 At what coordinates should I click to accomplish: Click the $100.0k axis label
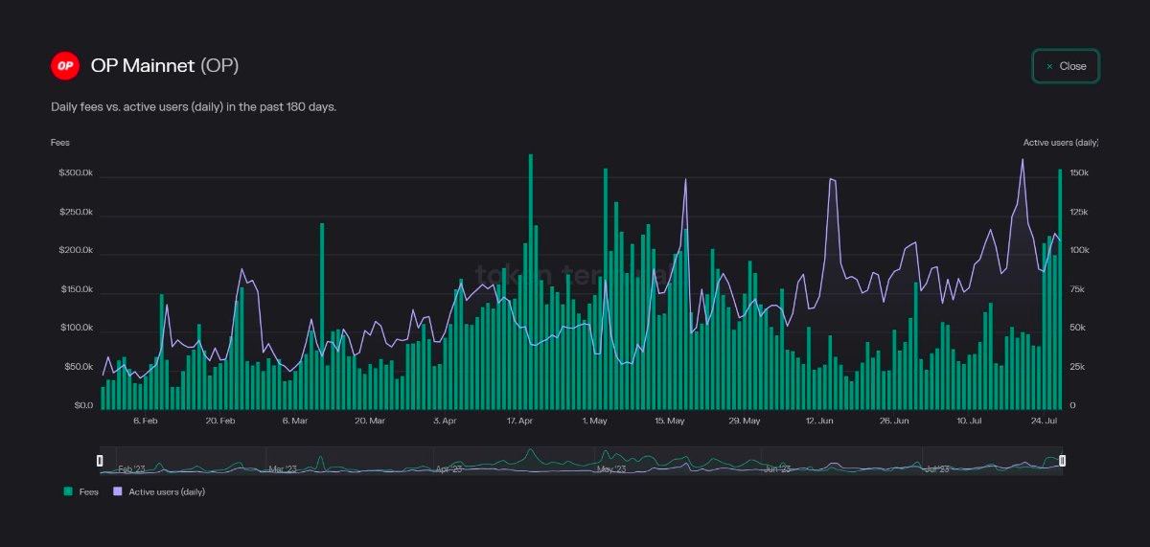coord(76,328)
